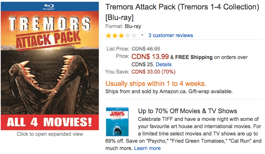
Task: Click the FREE Shipping text
Action: click(194, 57)
